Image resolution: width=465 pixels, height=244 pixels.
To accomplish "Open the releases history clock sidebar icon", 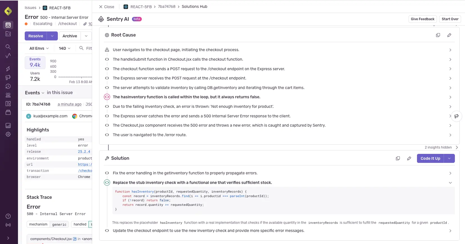I will [x=8, y=86].
